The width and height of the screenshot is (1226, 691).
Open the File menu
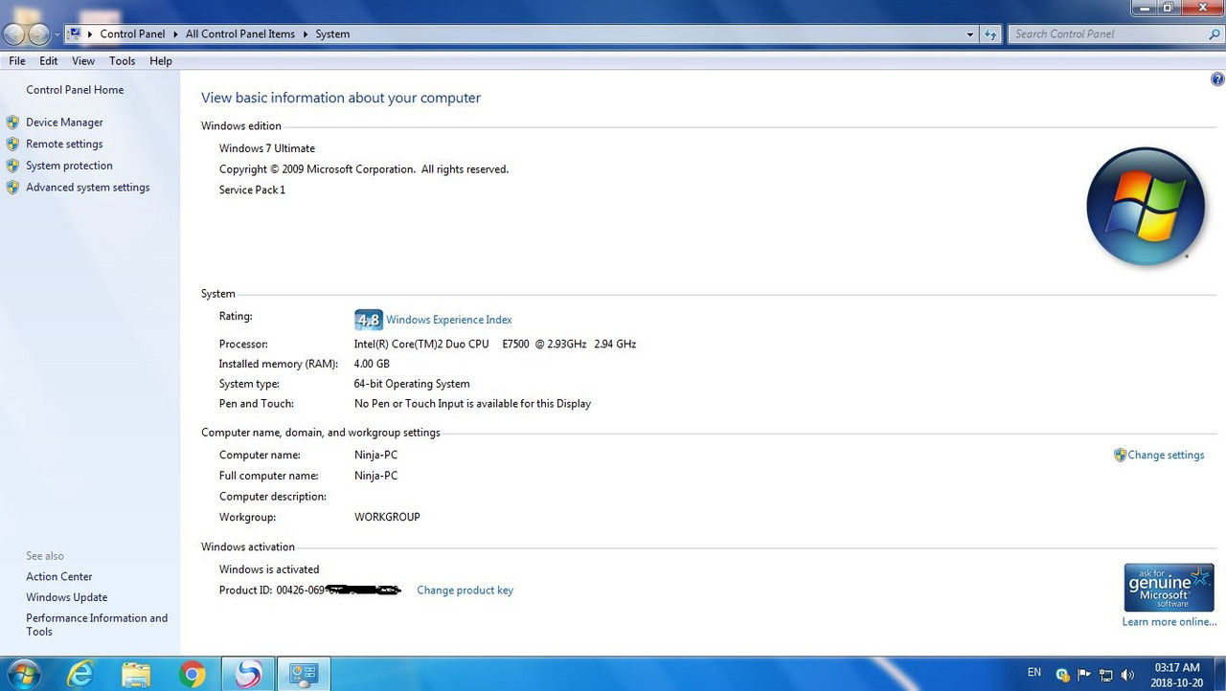[x=17, y=61]
